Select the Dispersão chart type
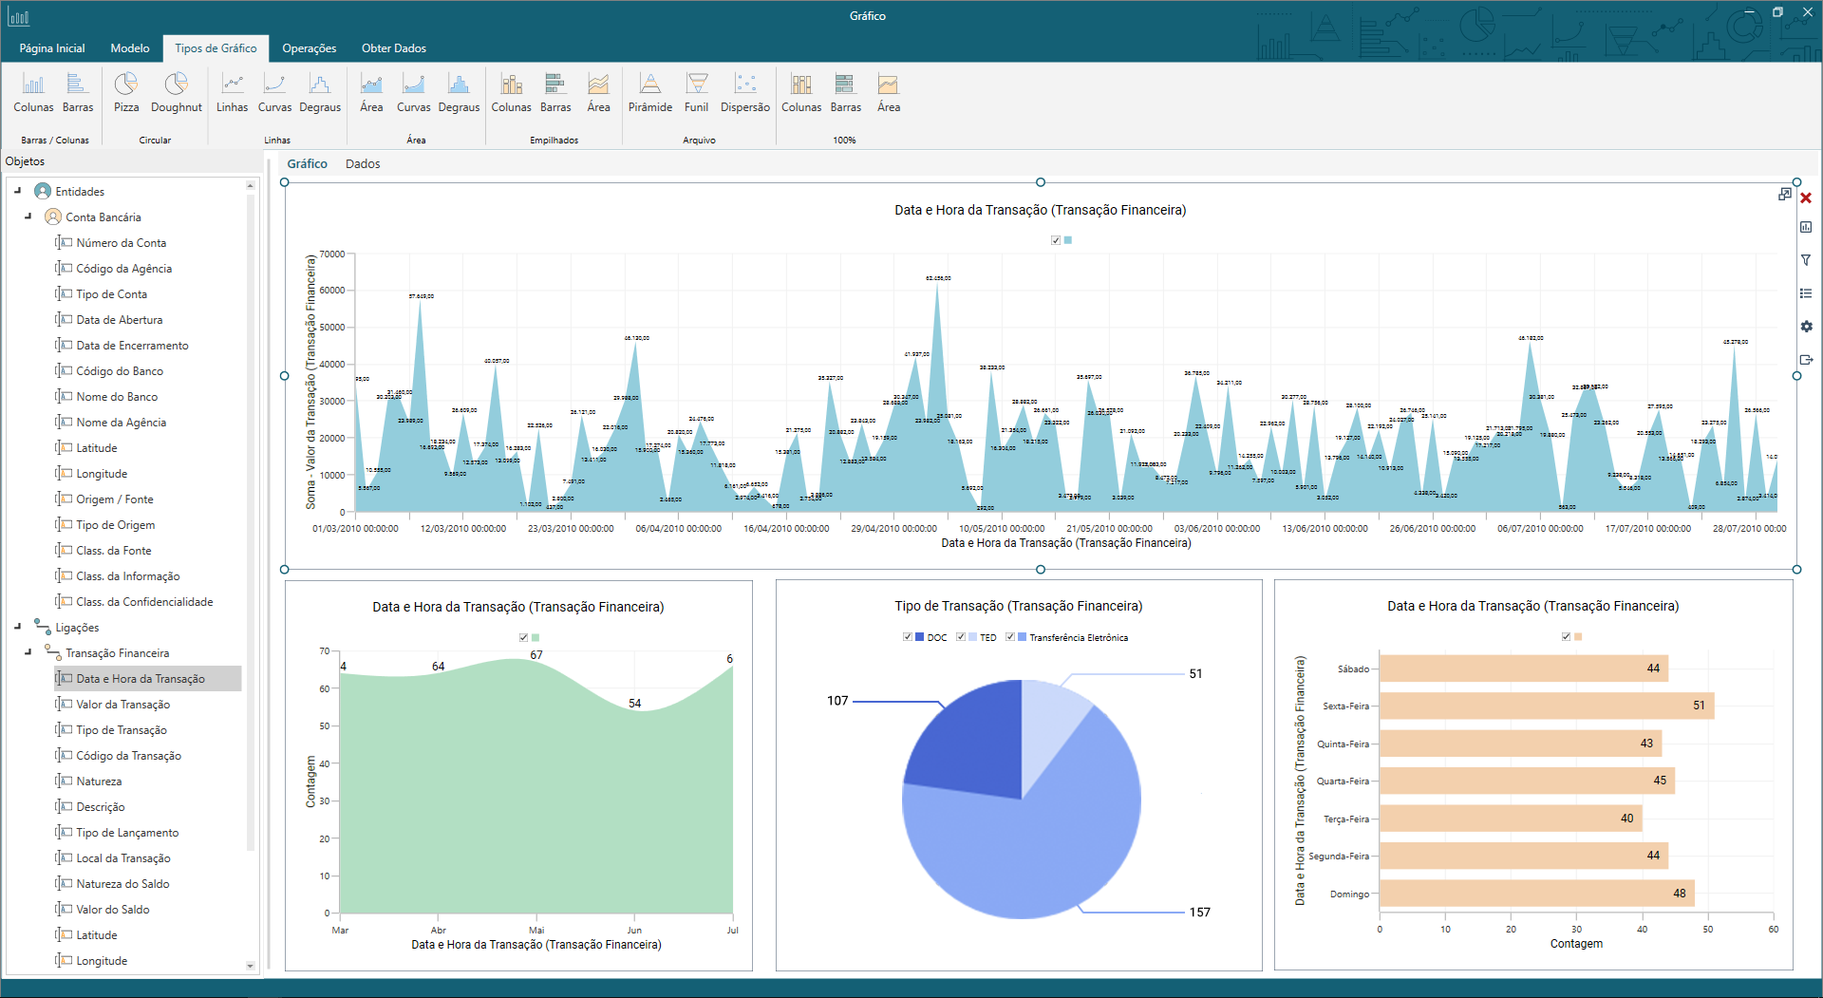 [x=744, y=93]
